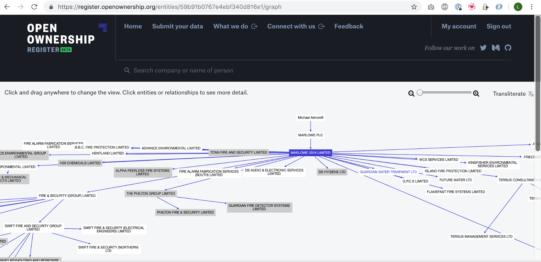Select the TITAN FIRE AND SECURITY LIMITED node

pos(238,152)
